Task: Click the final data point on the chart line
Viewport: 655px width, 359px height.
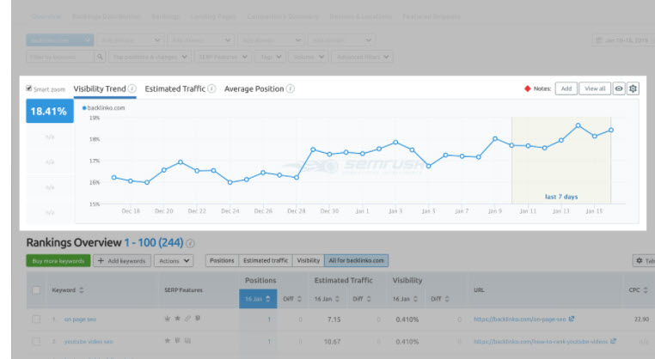Action: click(x=611, y=130)
